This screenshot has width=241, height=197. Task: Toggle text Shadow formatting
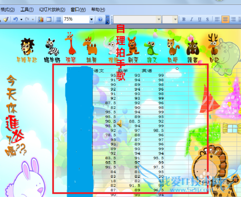[x=207, y=19]
